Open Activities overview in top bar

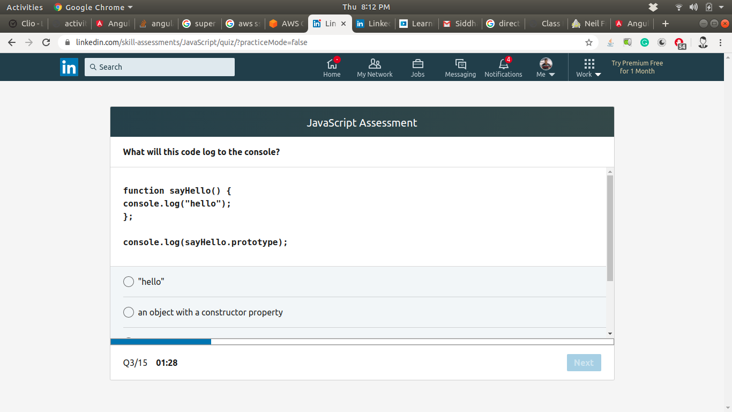coord(25,8)
